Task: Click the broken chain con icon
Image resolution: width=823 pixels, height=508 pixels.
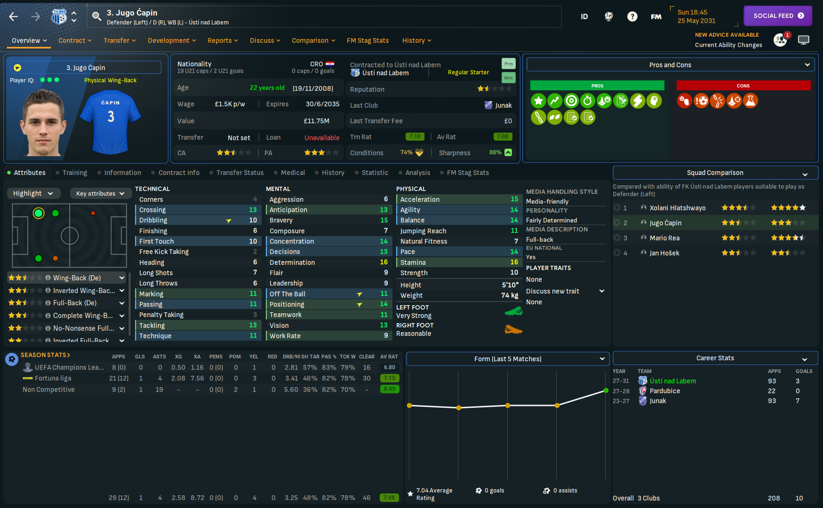Action: (x=718, y=101)
